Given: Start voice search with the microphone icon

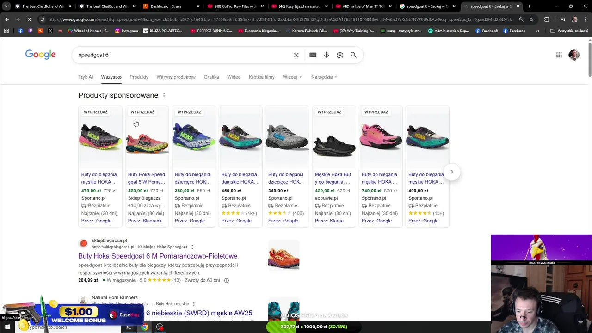Looking at the screenshot, I should coord(327,55).
